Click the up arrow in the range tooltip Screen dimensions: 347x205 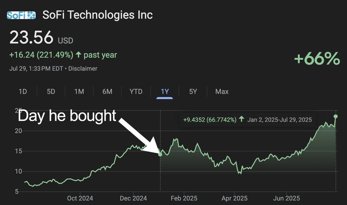242,120
